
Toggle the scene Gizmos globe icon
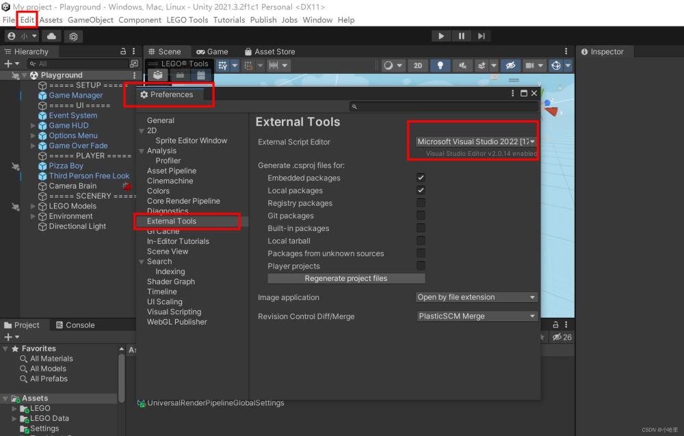pos(555,66)
